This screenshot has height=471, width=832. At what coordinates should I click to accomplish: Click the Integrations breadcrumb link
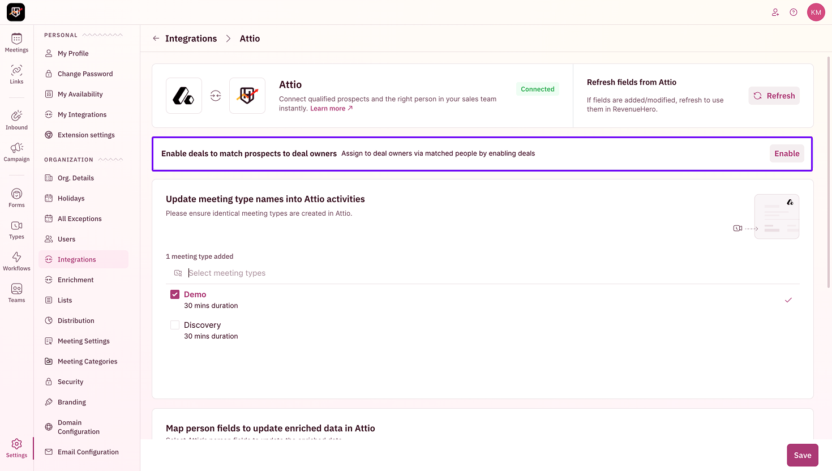coord(191,38)
